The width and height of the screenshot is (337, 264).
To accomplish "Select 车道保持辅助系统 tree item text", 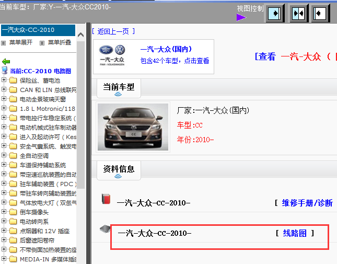I will click(43, 165).
